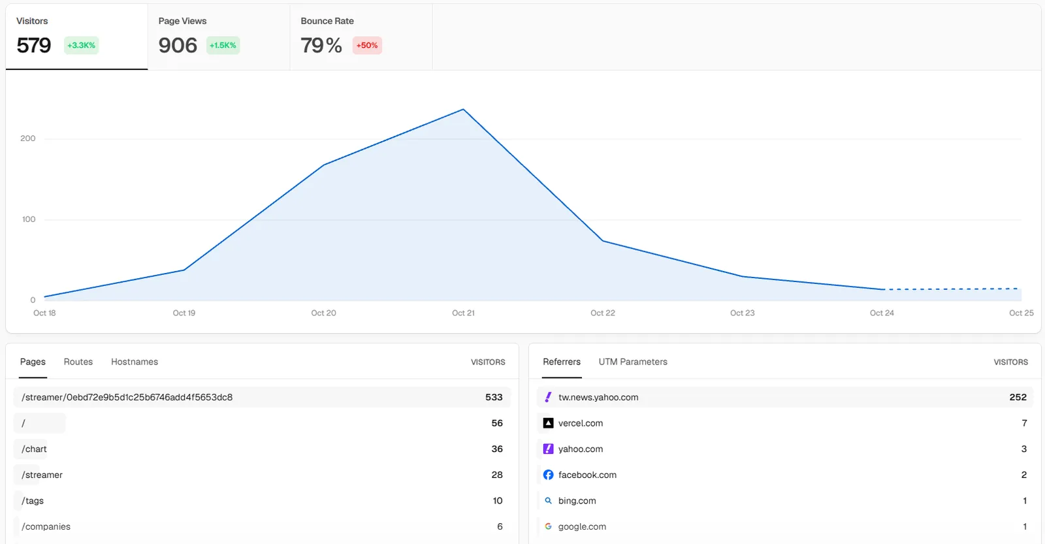This screenshot has width=1045, height=544.
Task: Click the 579 visitors total
Action: (34, 45)
